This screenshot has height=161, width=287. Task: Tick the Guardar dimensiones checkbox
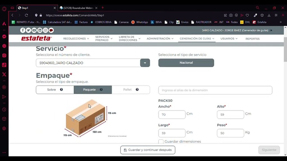[161, 142]
